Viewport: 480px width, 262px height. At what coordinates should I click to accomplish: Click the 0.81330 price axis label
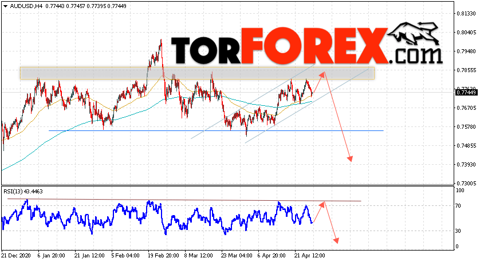[x=466, y=14]
